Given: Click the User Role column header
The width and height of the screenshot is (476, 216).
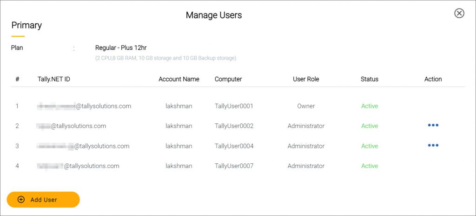Looking at the screenshot, I should pos(306,79).
